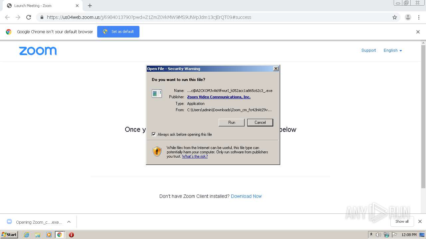Image resolution: width=426 pixels, height=239 pixels.
Task: Click Set as default button
Action: point(118,32)
